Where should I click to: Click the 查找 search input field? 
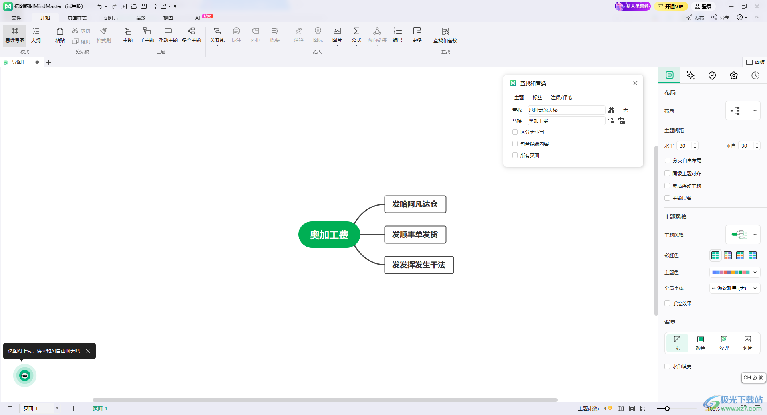coord(566,110)
